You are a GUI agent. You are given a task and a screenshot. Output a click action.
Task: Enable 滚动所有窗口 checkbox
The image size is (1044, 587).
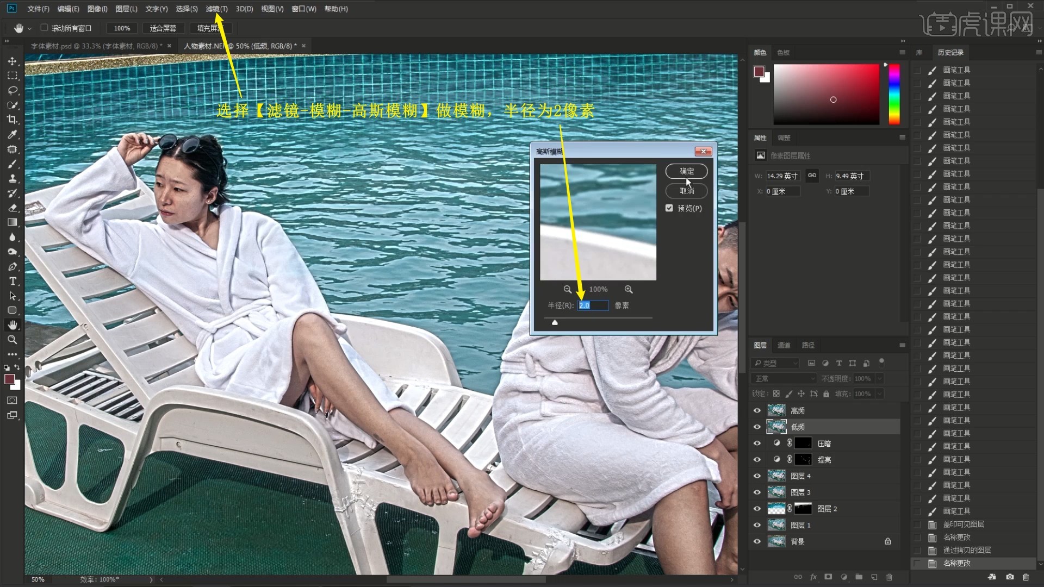[x=45, y=28]
